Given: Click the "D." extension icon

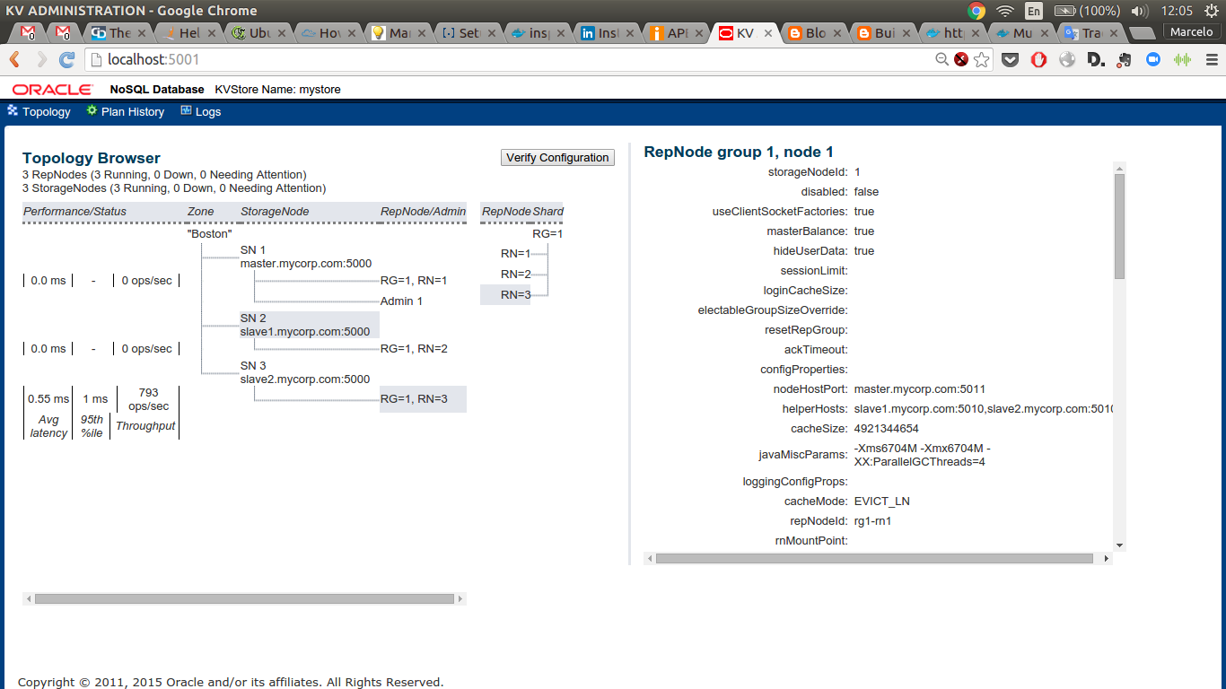Looking at the screenshot, I should pyautogui.click(x=1096, y=60).
